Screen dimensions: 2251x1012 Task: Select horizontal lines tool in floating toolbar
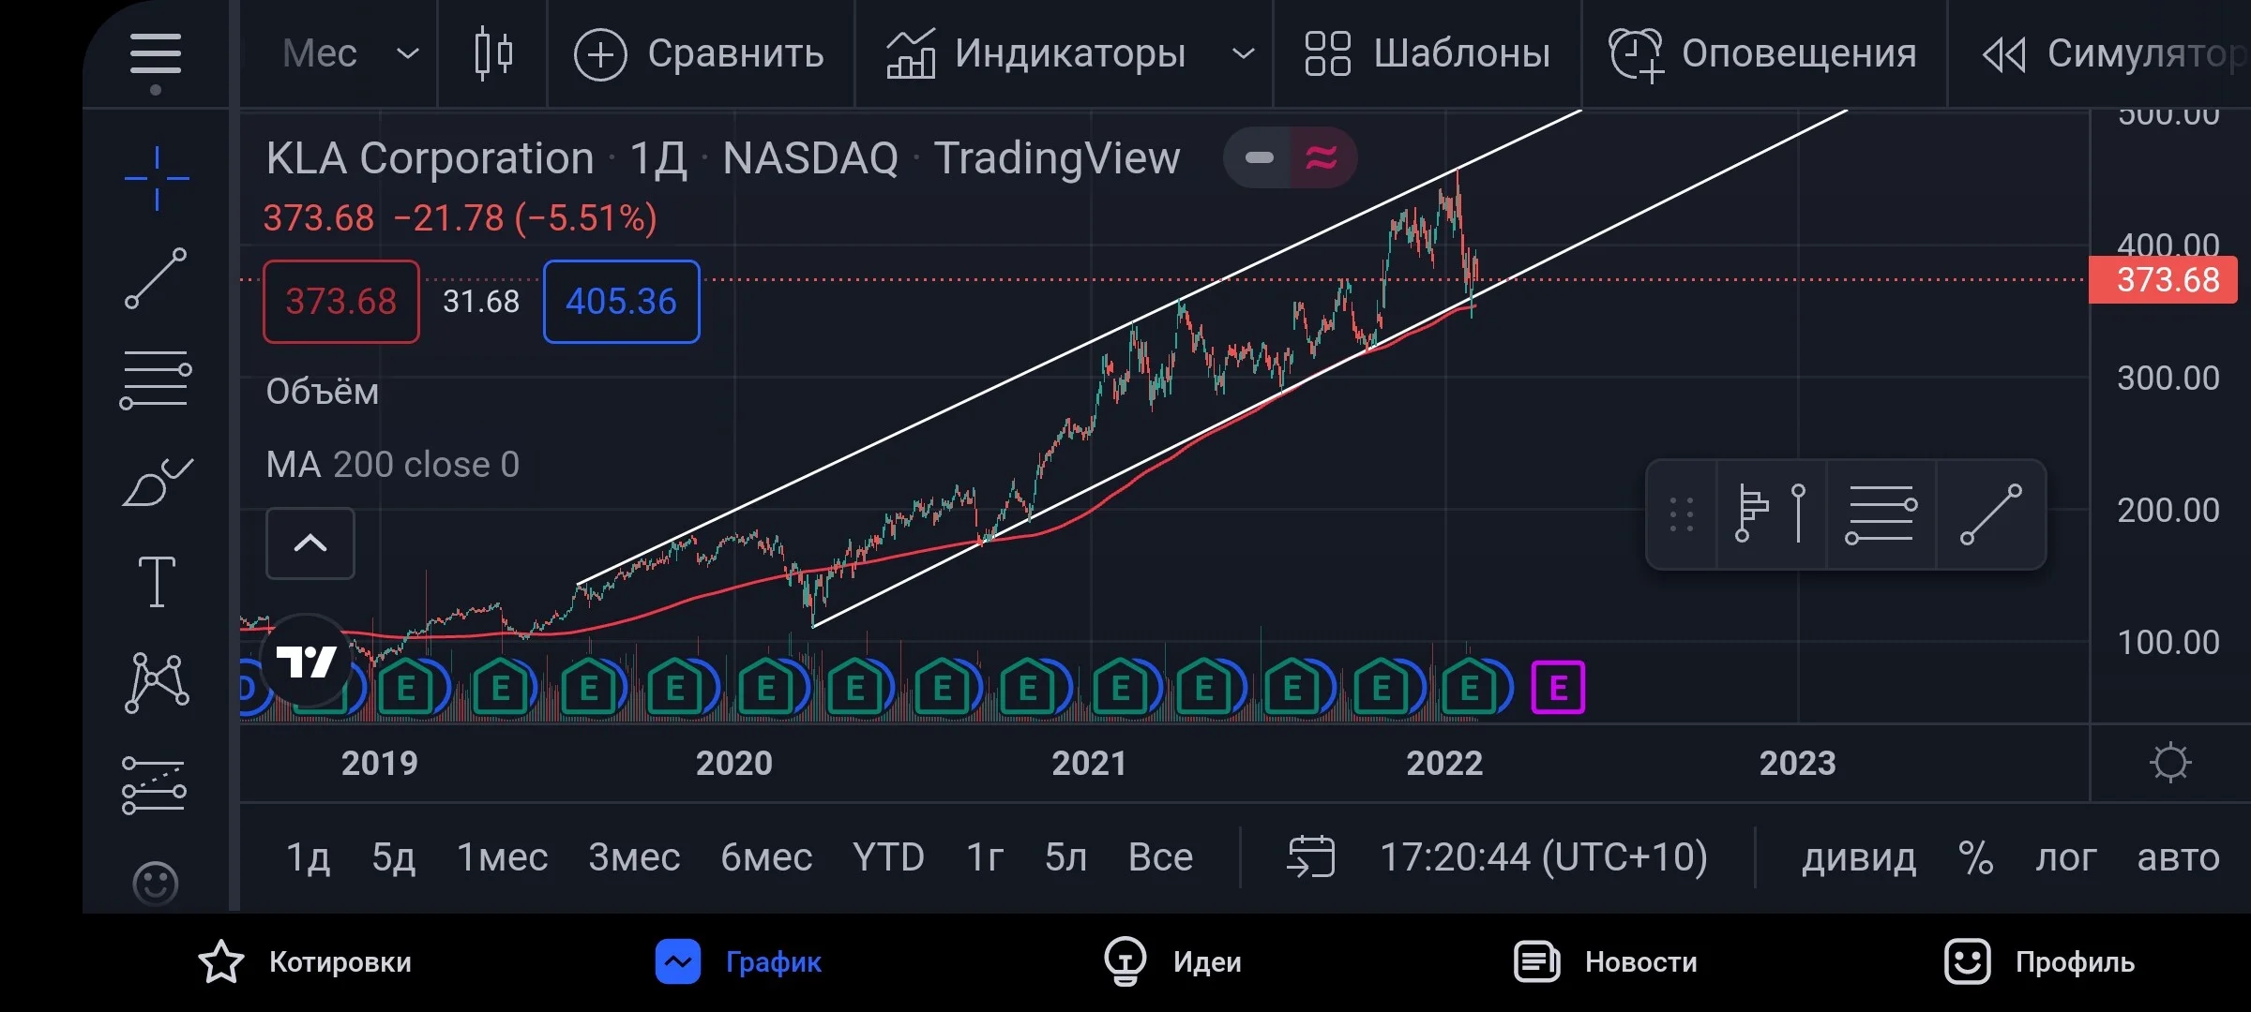click(1881, 513)
